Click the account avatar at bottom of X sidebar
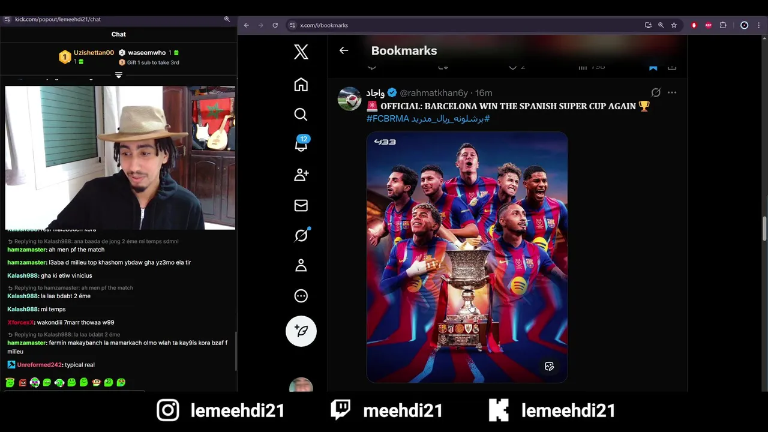 (301, 385)
